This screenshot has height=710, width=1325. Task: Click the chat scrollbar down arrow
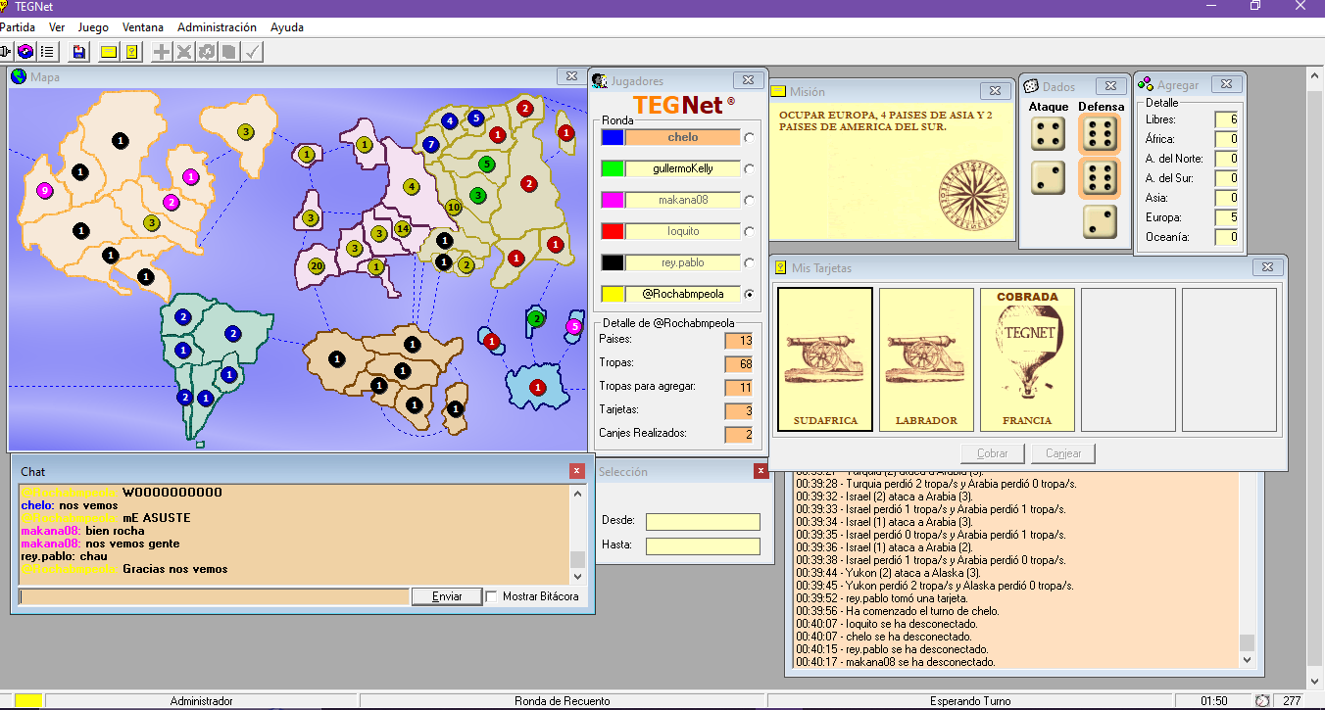pyautogui.click(x=578, y=577)
